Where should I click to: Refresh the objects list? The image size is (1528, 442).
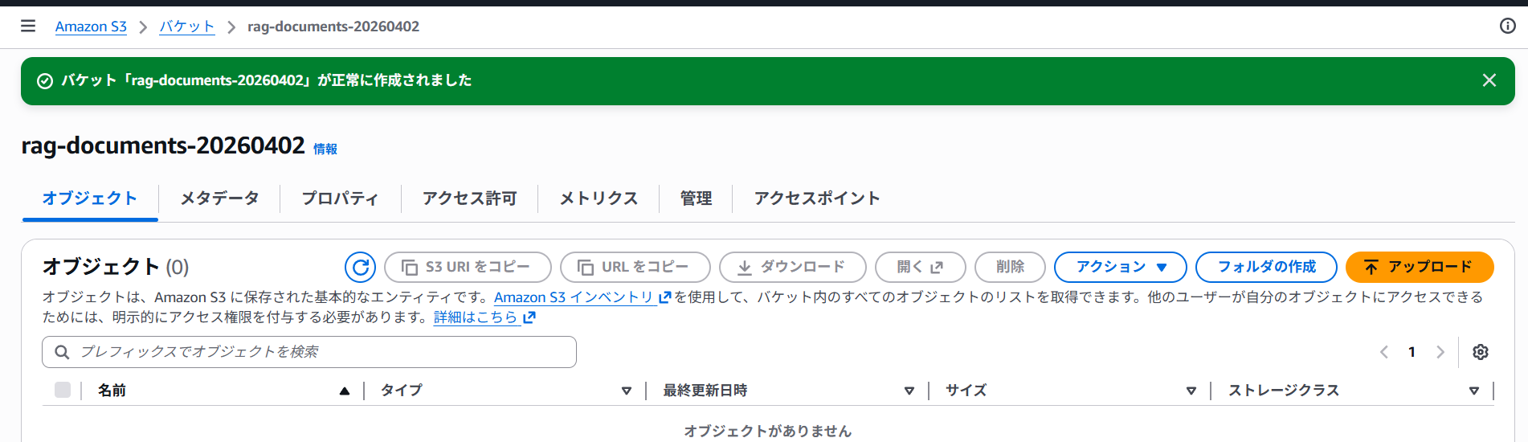tap(360, 267)
